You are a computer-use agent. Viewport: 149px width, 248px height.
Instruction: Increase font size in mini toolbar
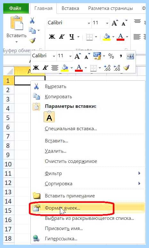[78, 56]
